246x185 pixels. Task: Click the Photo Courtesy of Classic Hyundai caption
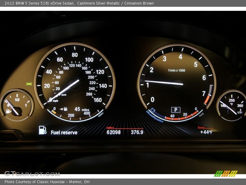coord(47,182)
